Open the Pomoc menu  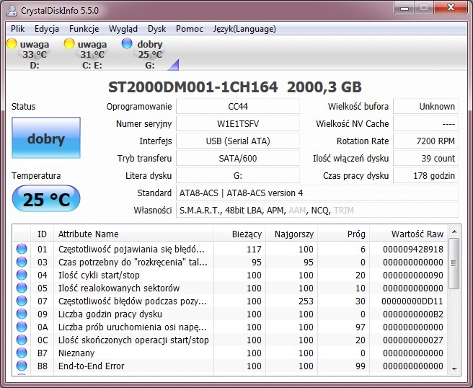[190, 29]
